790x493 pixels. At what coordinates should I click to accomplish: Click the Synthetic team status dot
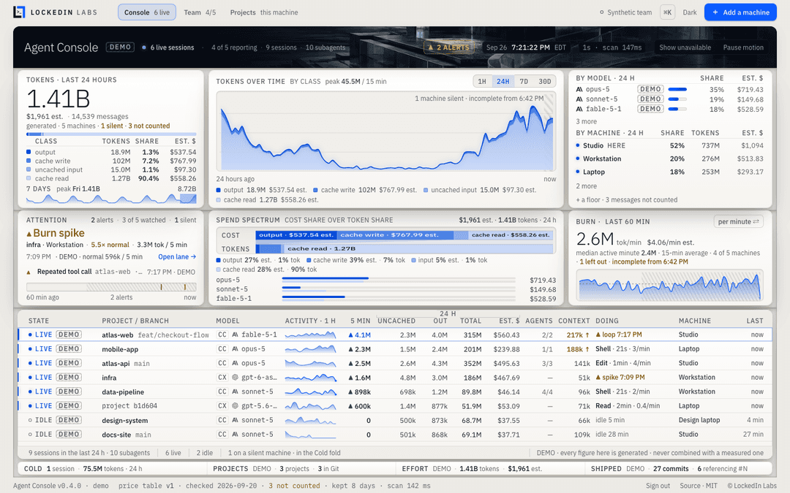pos(601,12)
